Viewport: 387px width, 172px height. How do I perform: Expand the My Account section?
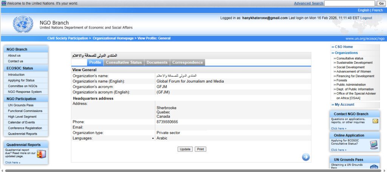[344, 104]
